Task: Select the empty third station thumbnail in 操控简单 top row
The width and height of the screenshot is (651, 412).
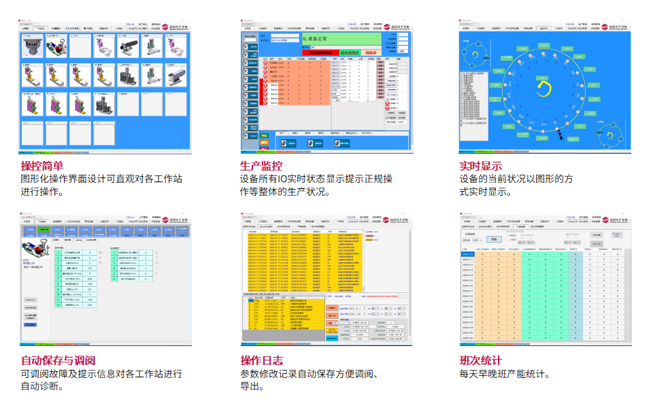Action: pyautogui.click(x=80, y=46)
